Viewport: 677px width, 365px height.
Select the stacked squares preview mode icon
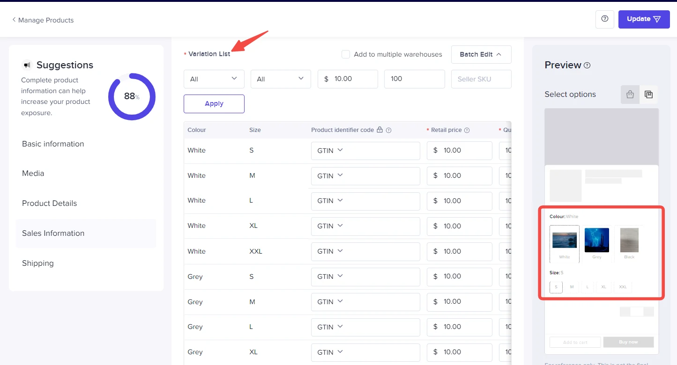648,95
